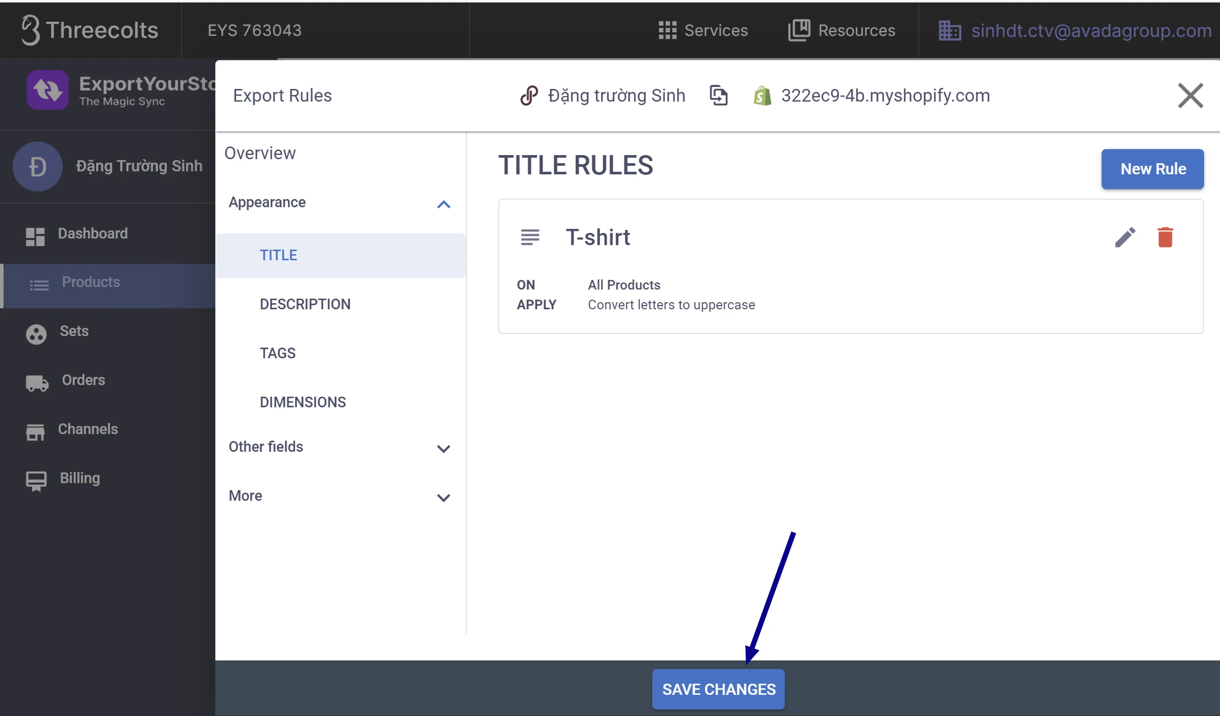
Task: Collapse the Appearance section chevron
Action: click(444, 204)
